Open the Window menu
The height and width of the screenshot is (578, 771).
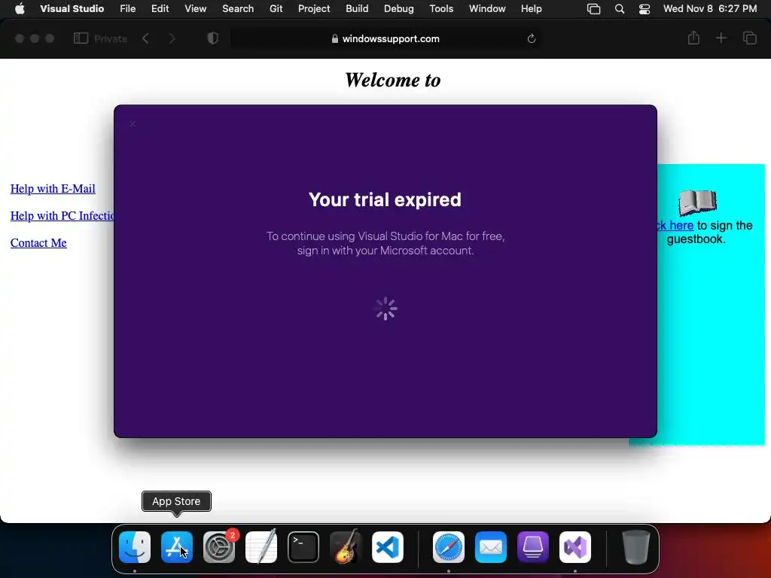[487, 9]
